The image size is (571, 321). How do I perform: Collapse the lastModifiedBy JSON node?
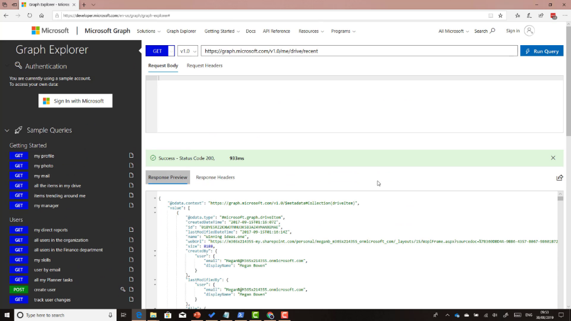click(155, 280)
